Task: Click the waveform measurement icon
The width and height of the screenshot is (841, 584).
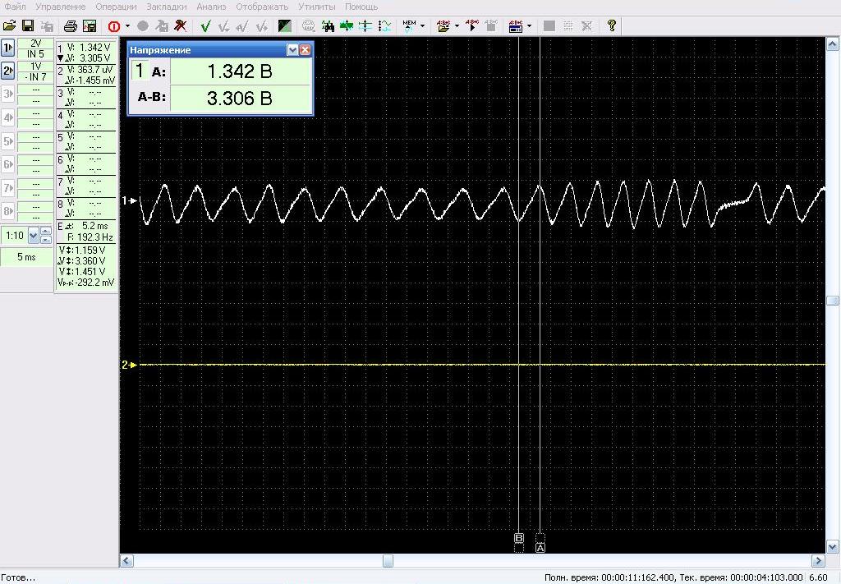Action: point(384,25)
